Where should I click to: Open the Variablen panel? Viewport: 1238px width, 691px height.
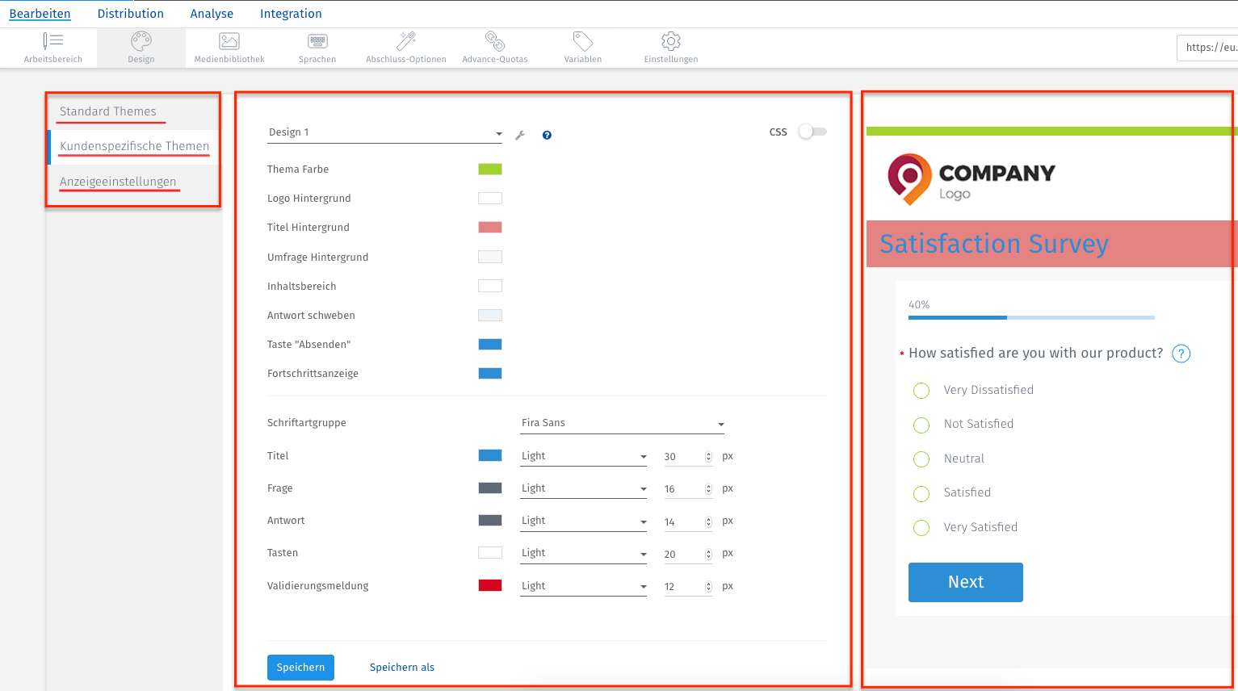tap(582, 46)
